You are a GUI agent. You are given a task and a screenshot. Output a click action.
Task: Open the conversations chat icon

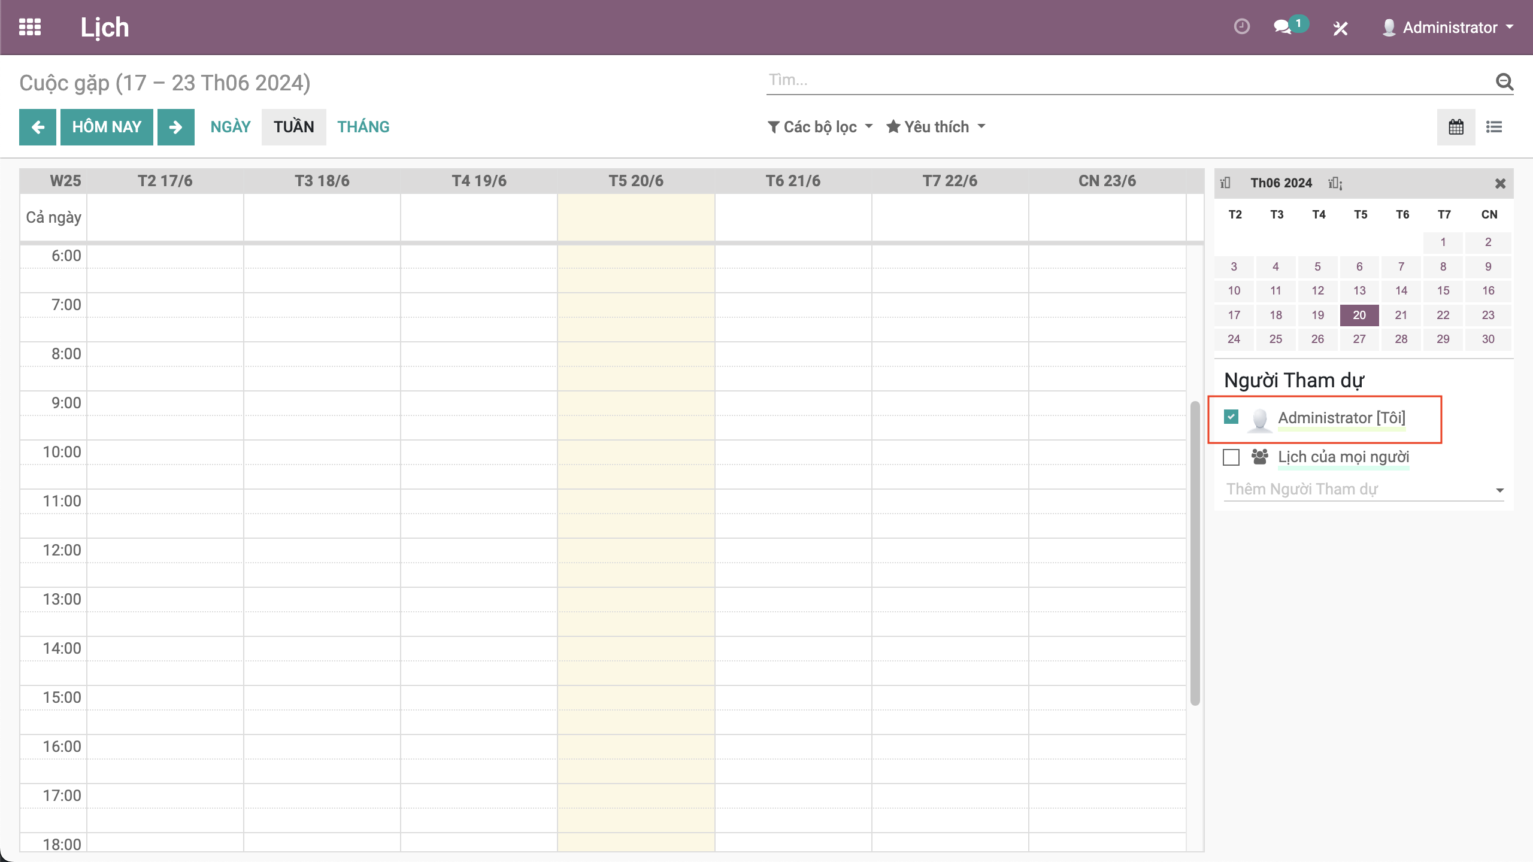(x=1282, y=28)
